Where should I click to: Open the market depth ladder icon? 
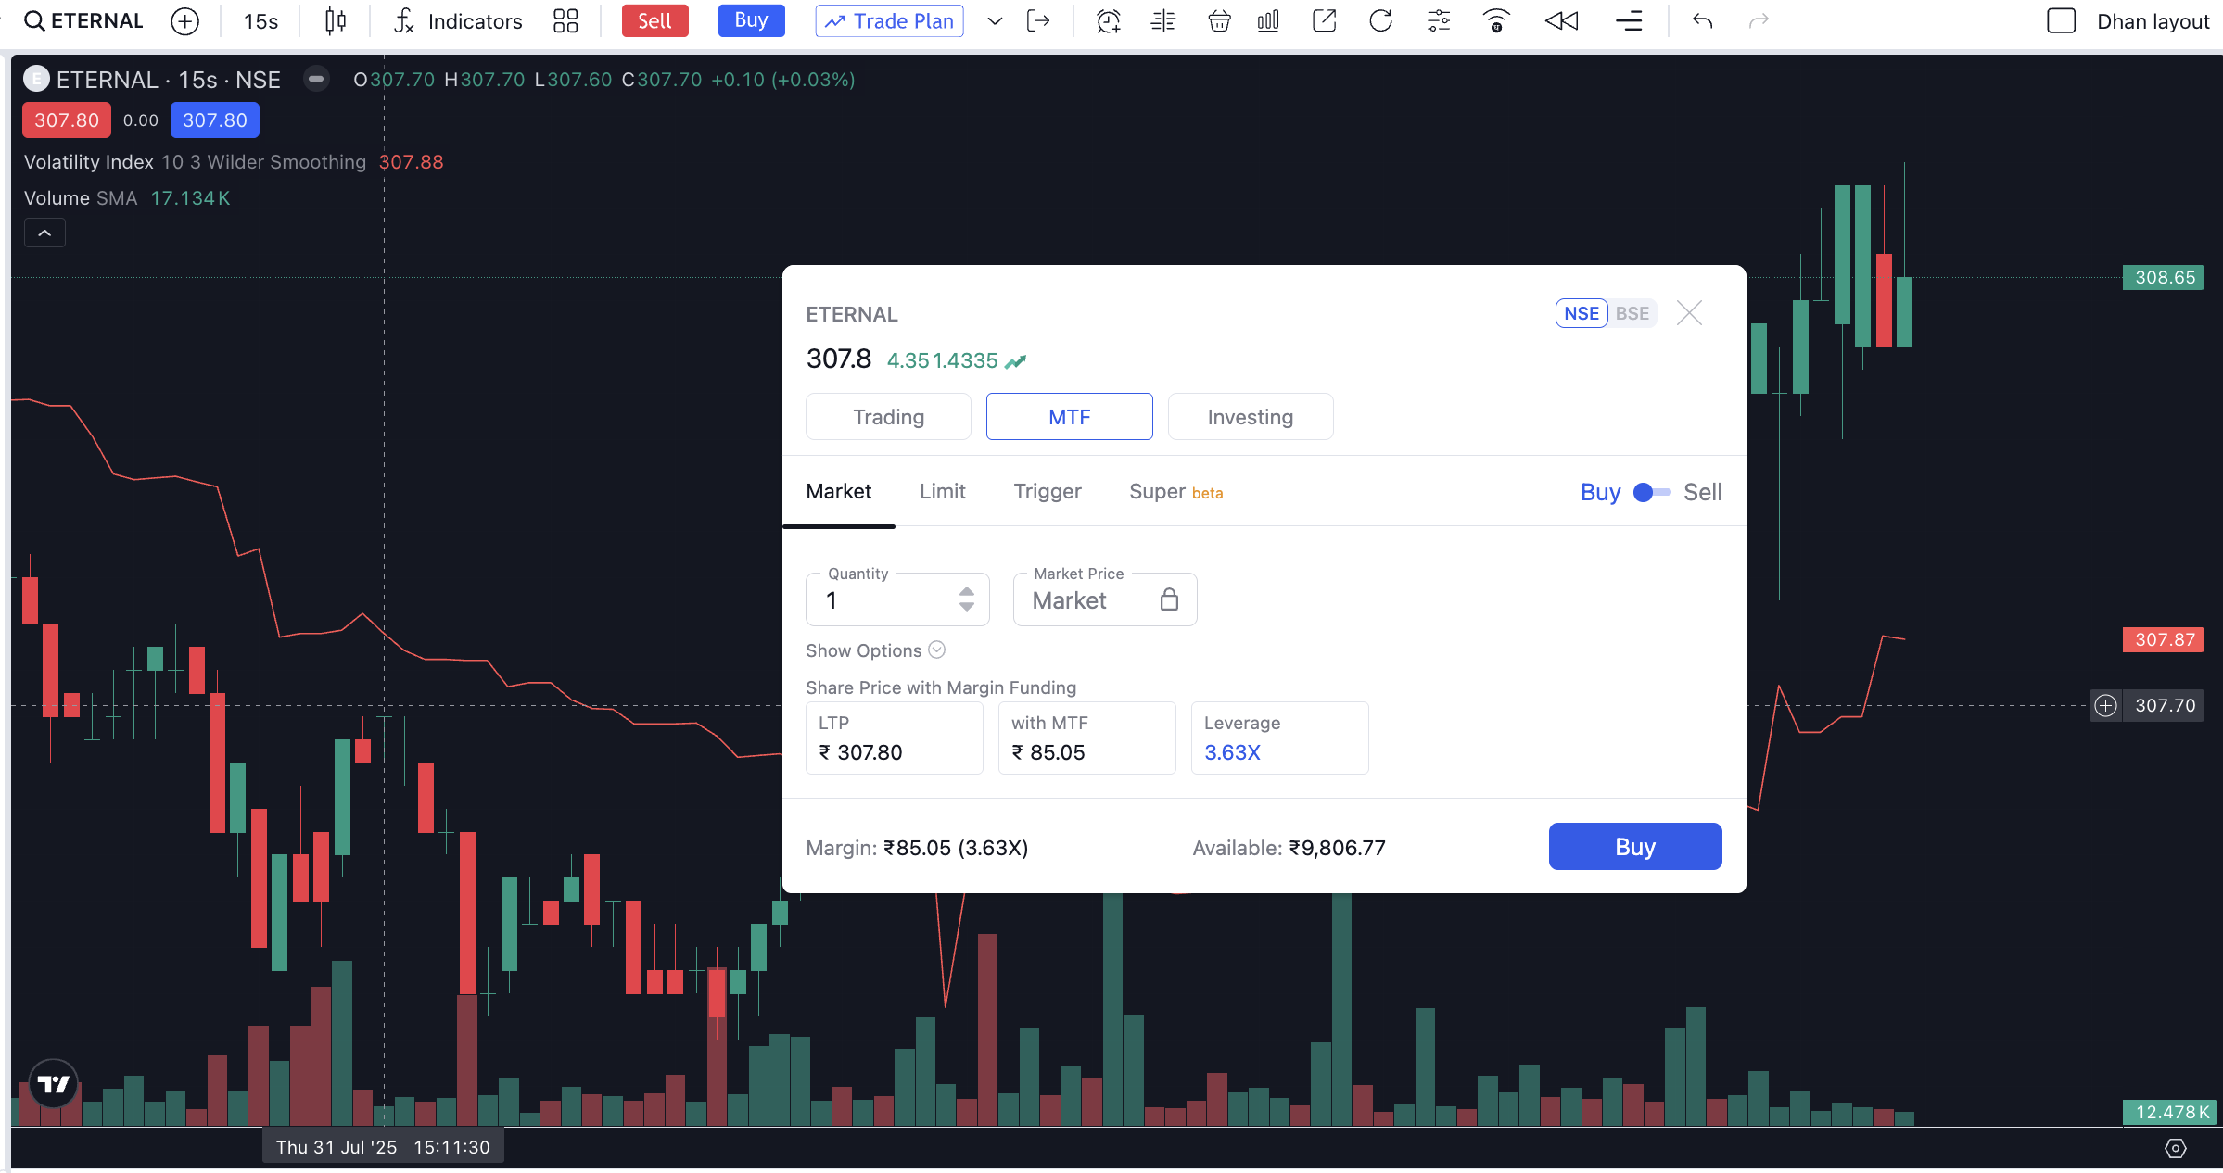(1163, 21)
